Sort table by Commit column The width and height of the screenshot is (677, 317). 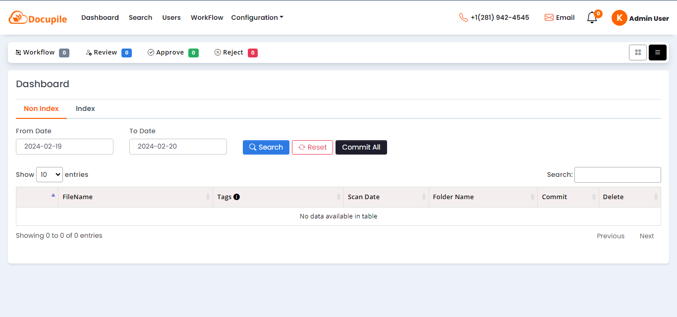(x=568, y=197)
